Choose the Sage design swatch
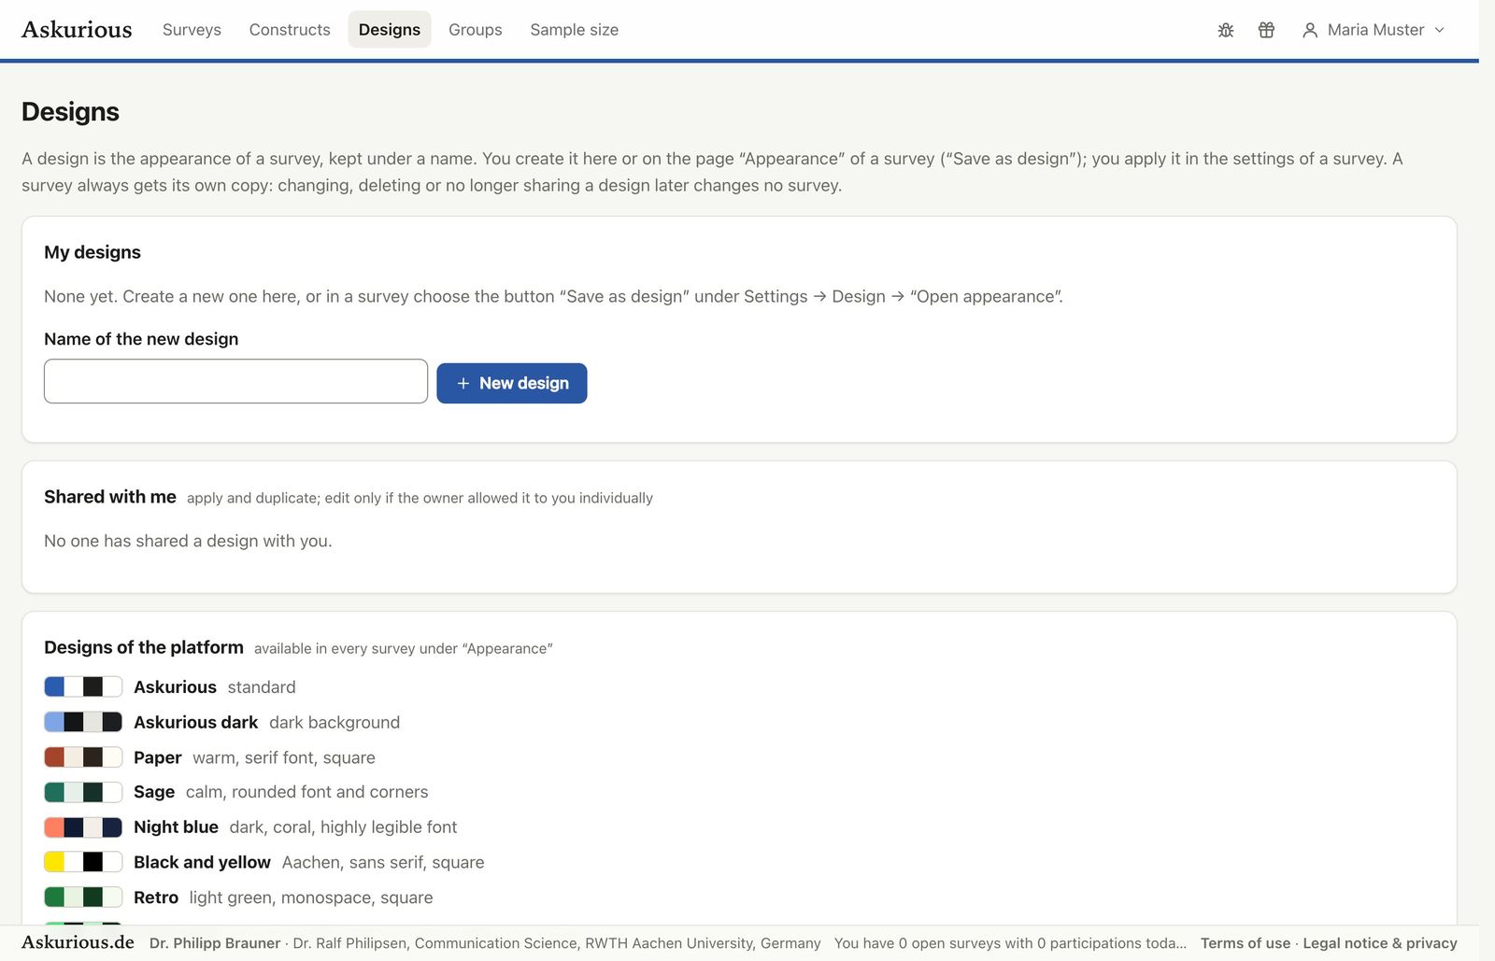Image resolution: width=1495 pixels, height=961 pixels. (83, 792)
